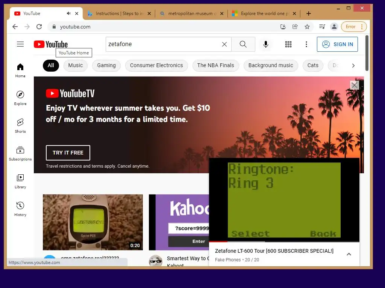
Task: Click the page vertical scrollbar
Action: [367, 53]
